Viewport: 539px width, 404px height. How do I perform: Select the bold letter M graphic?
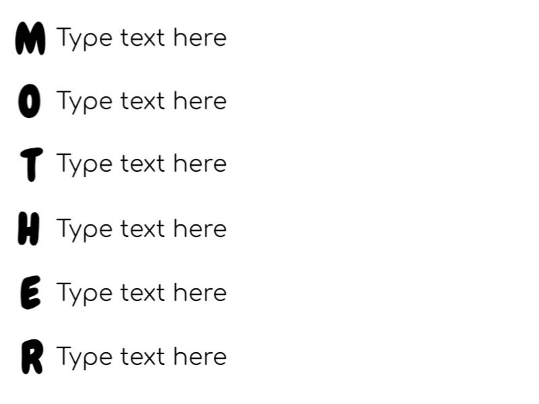(x=30, y=38)
